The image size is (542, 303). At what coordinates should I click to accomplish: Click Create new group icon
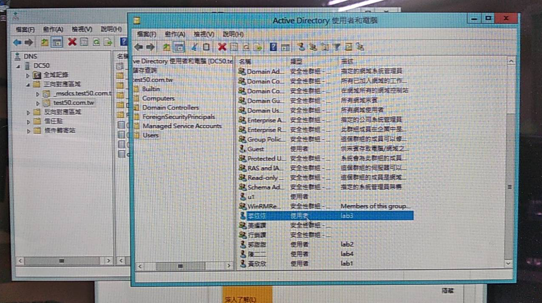point(313,47)
